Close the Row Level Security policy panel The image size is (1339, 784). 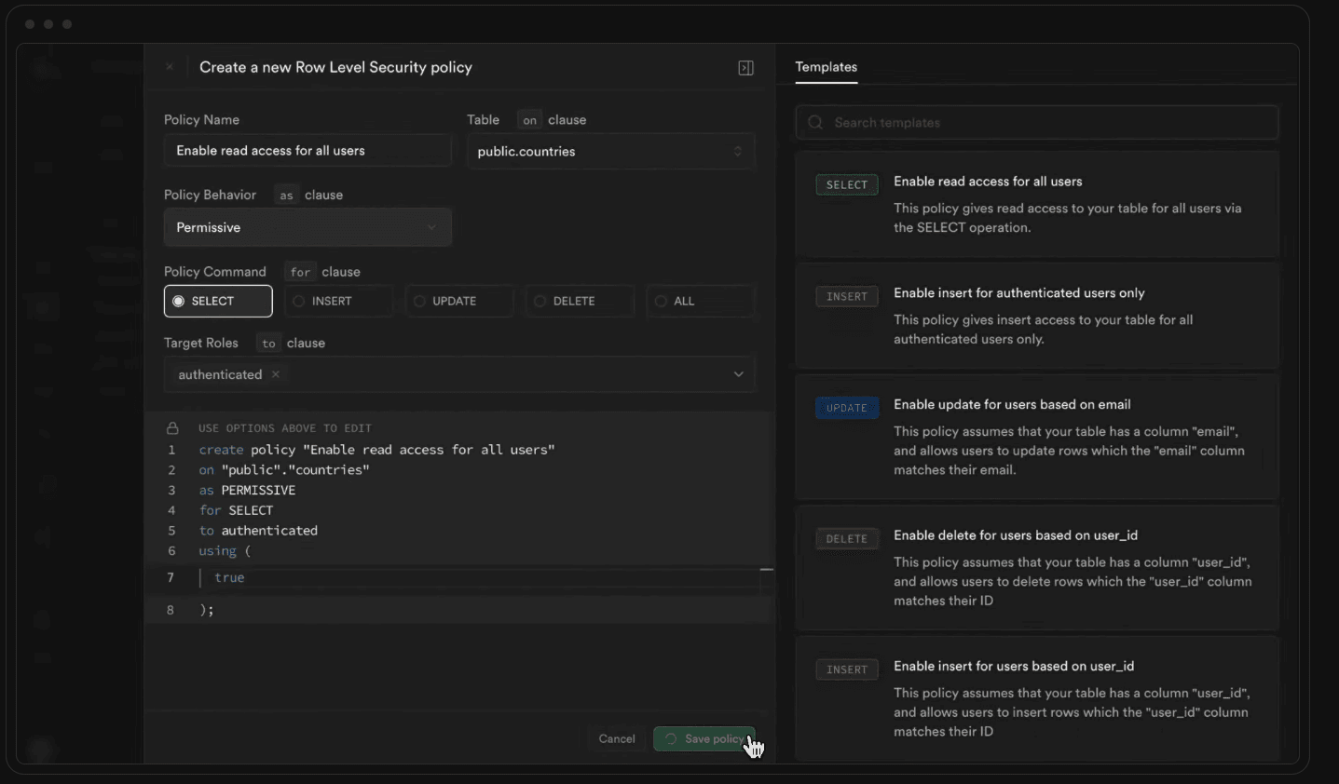[170, 67]
